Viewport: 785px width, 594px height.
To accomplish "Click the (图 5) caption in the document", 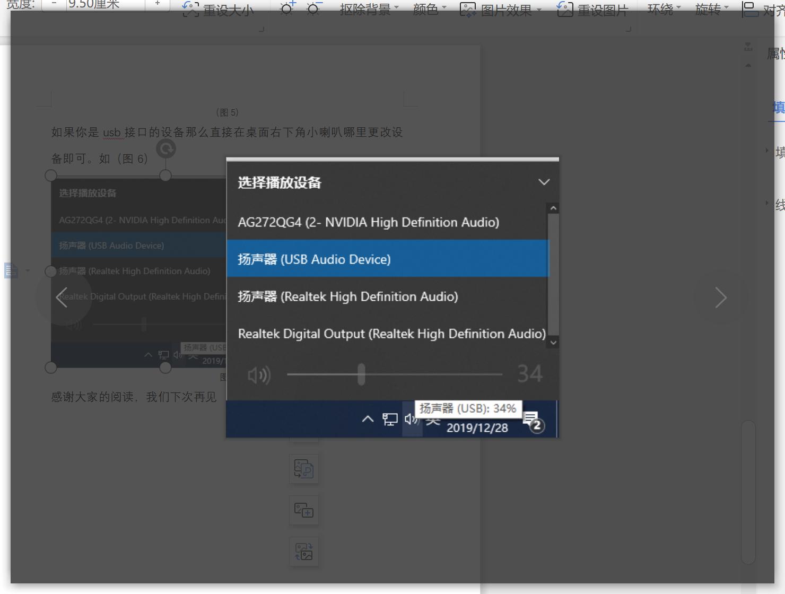I will point(227,112).
